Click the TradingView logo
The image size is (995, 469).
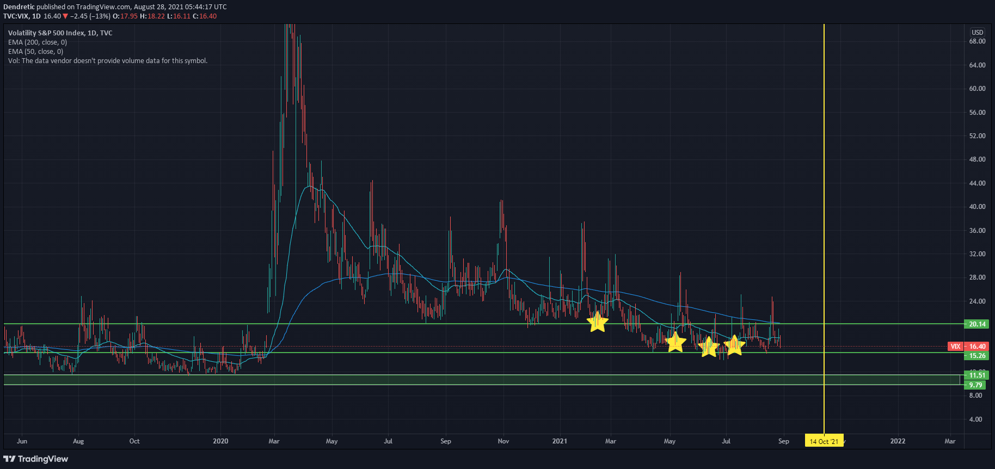pos(36,459)
